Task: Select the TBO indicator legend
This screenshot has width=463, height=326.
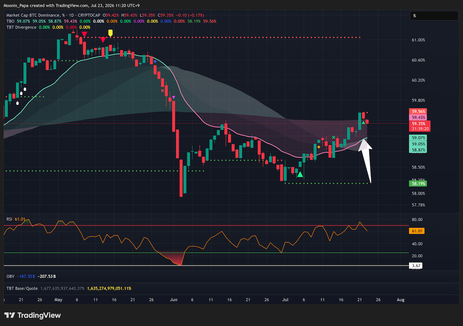Action: 9,22
